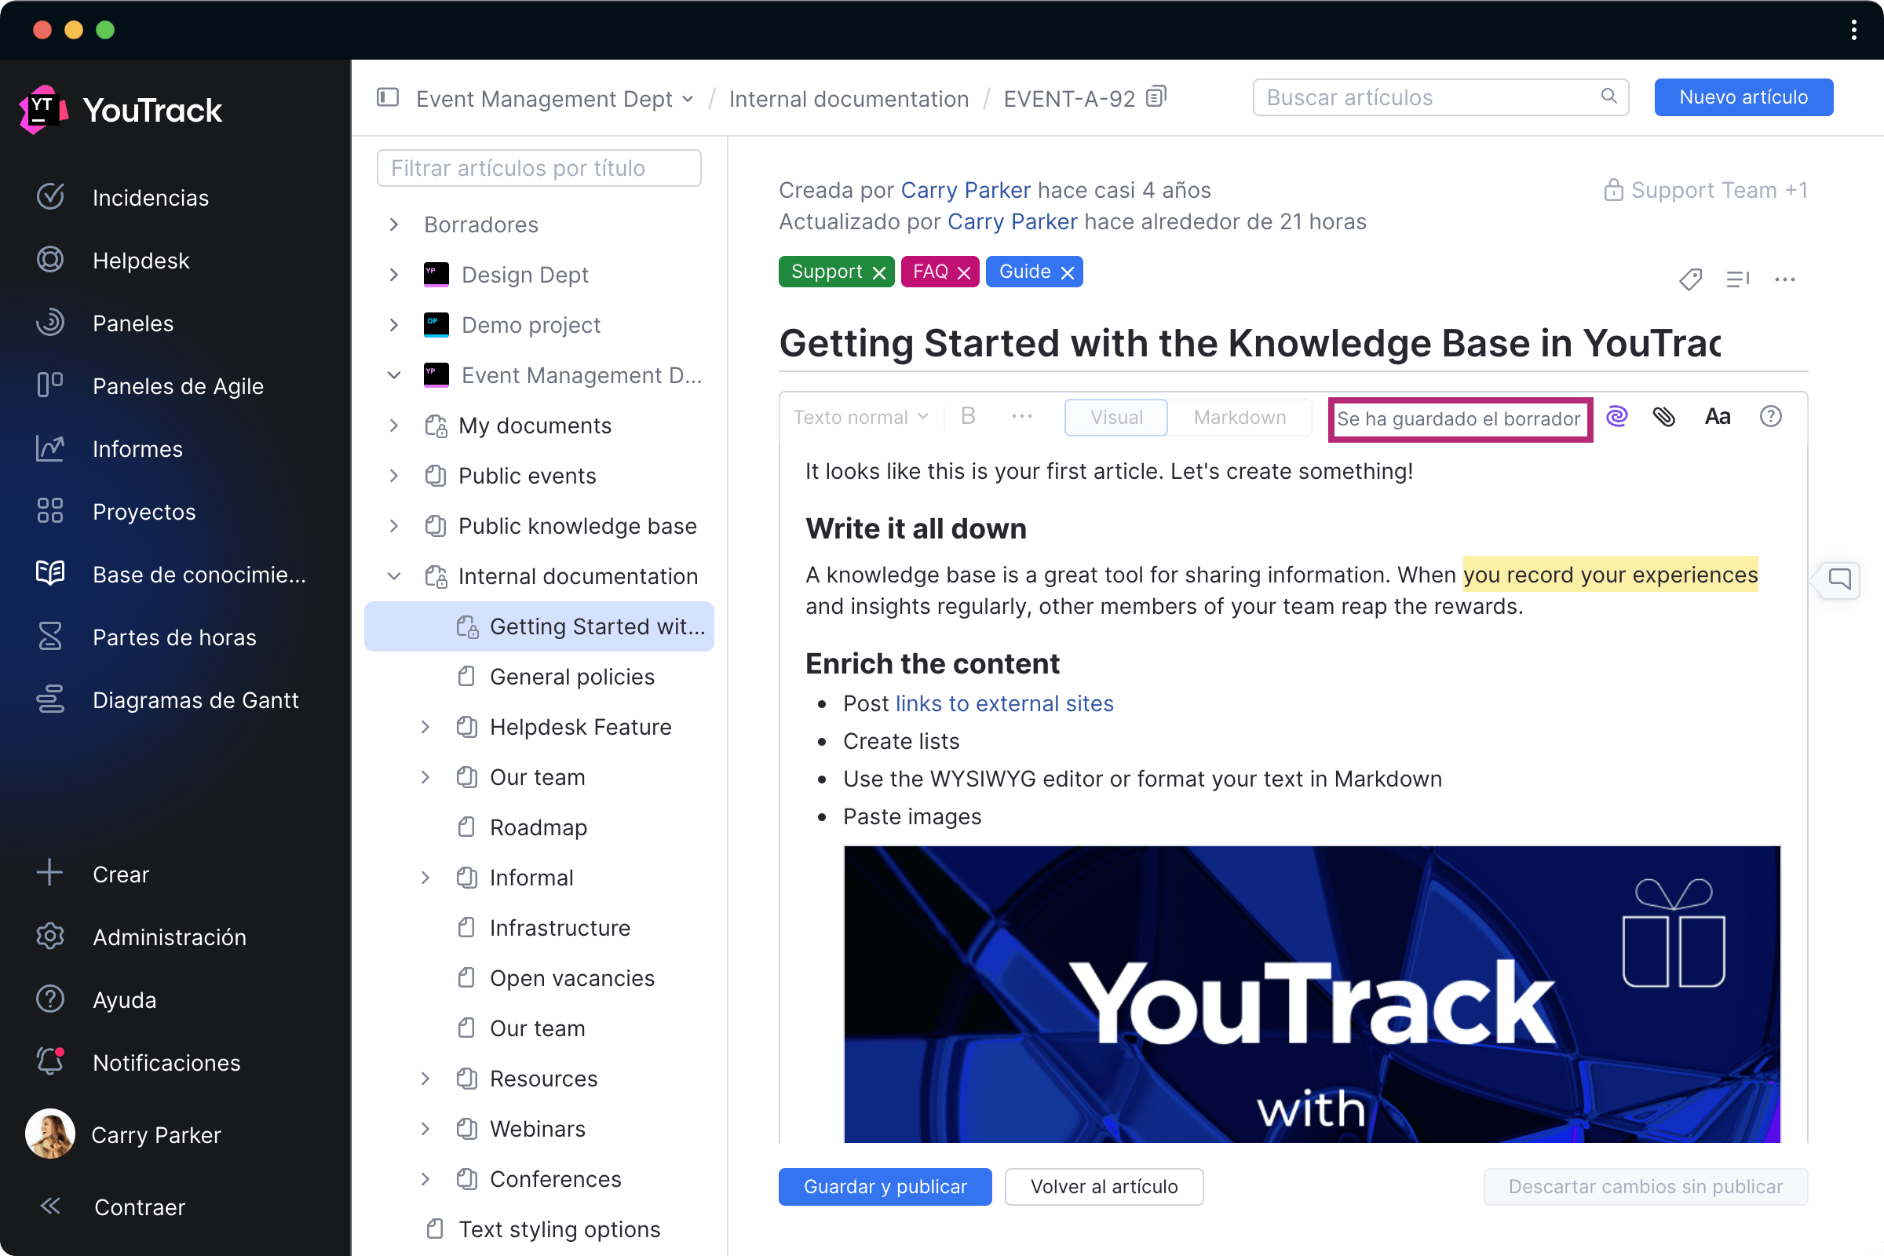1884x1256 pixels.
Task: Click the attach link icon in toolbar
Action: tap(1663, 416)
